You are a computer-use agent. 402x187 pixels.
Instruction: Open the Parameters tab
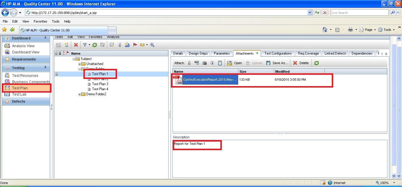(222, 53)
